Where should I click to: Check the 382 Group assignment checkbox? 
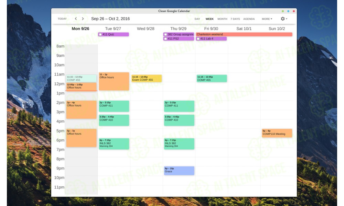(166, 34)
